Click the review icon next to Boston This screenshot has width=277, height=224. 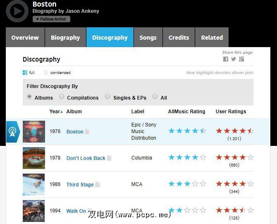click(x=87, y=131)
